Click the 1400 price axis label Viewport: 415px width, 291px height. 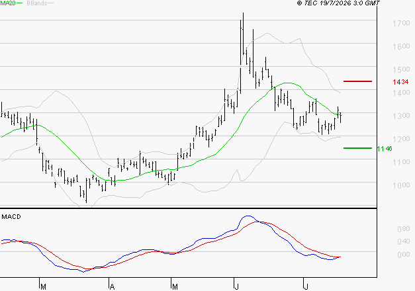401,93
